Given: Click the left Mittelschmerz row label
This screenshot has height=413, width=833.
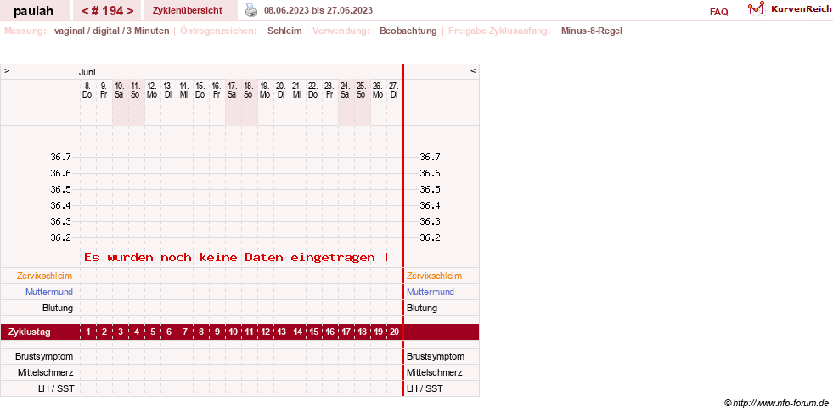Looking at the screenshot, I should (45, 372).
